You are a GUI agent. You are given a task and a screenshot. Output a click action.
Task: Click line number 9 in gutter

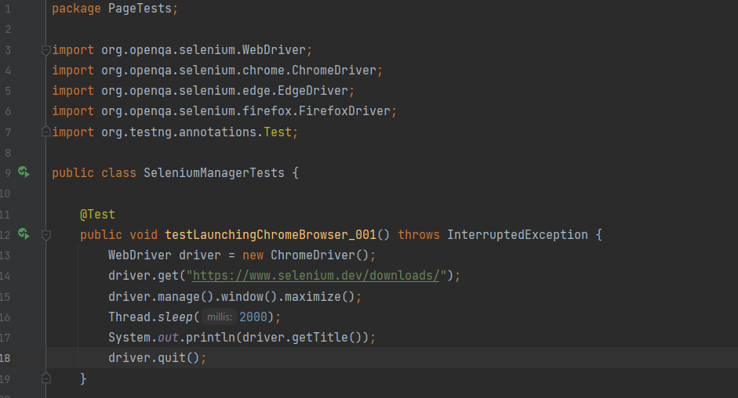click(x=8, y=173)
